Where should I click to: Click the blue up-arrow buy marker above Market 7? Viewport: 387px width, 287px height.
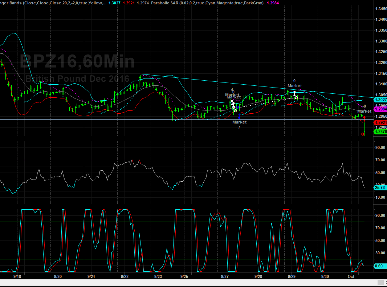(x=239, y=116)
